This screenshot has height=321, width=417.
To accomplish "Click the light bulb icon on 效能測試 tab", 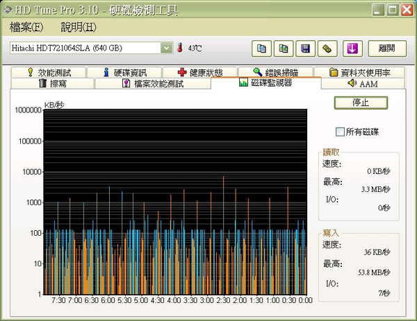I will 31,72.
